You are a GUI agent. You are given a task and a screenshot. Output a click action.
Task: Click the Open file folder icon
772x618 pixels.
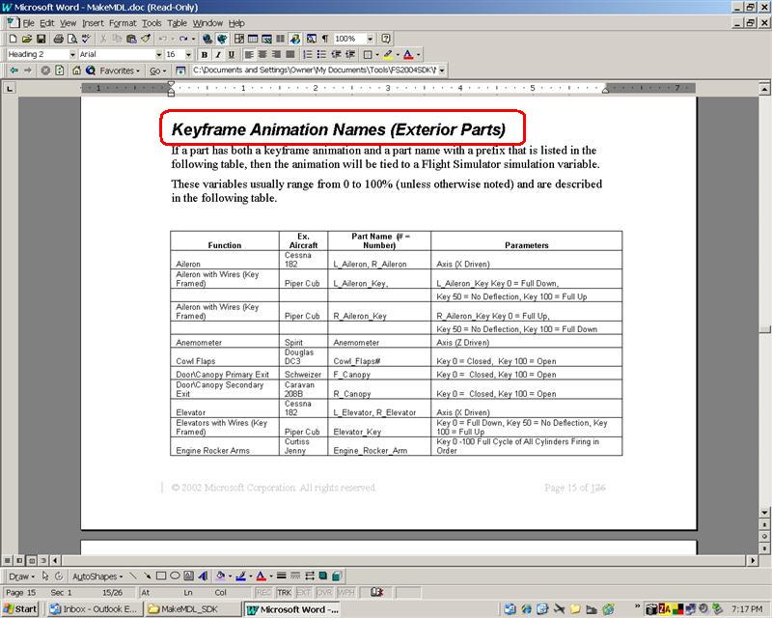[x=27, y=39]
